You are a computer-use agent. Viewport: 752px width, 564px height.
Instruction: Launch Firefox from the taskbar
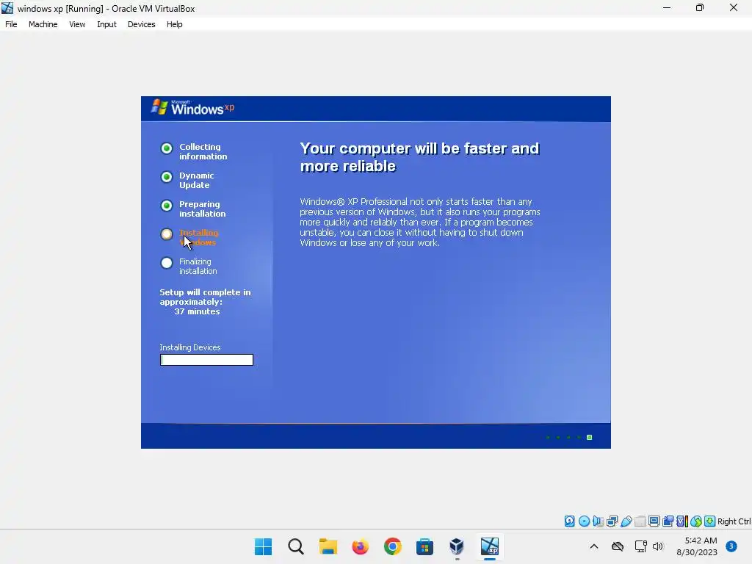coord(360,546)
